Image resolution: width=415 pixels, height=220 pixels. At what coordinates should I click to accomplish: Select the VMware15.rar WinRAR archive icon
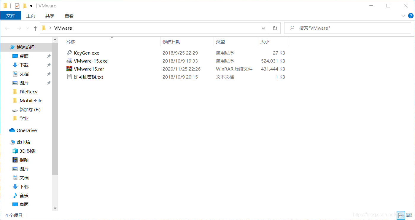coord(69,69)
